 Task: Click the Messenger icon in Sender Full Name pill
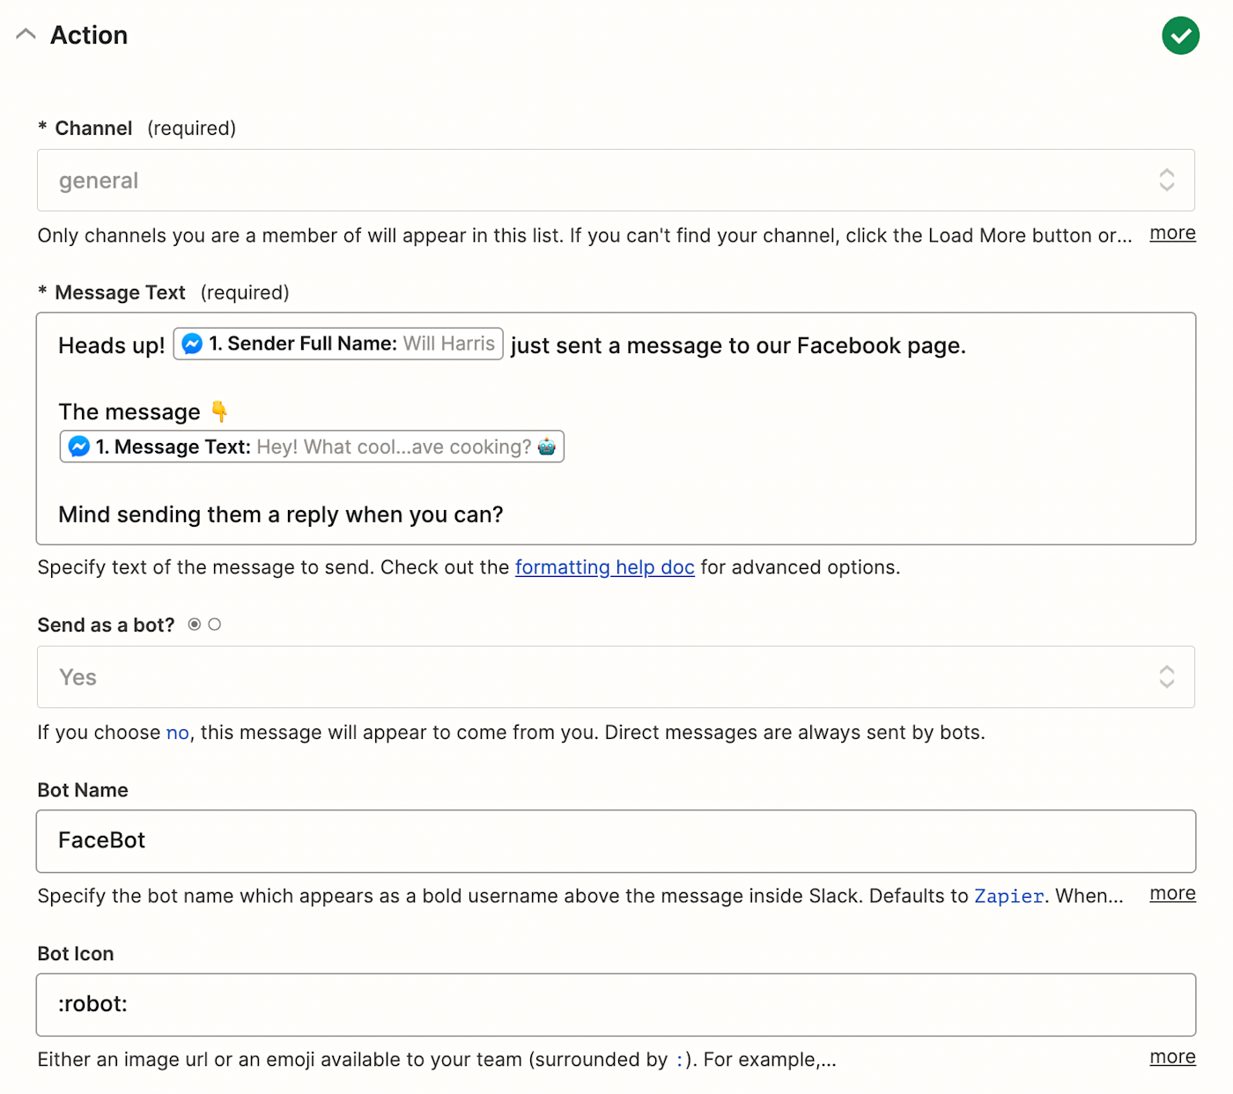192,344
